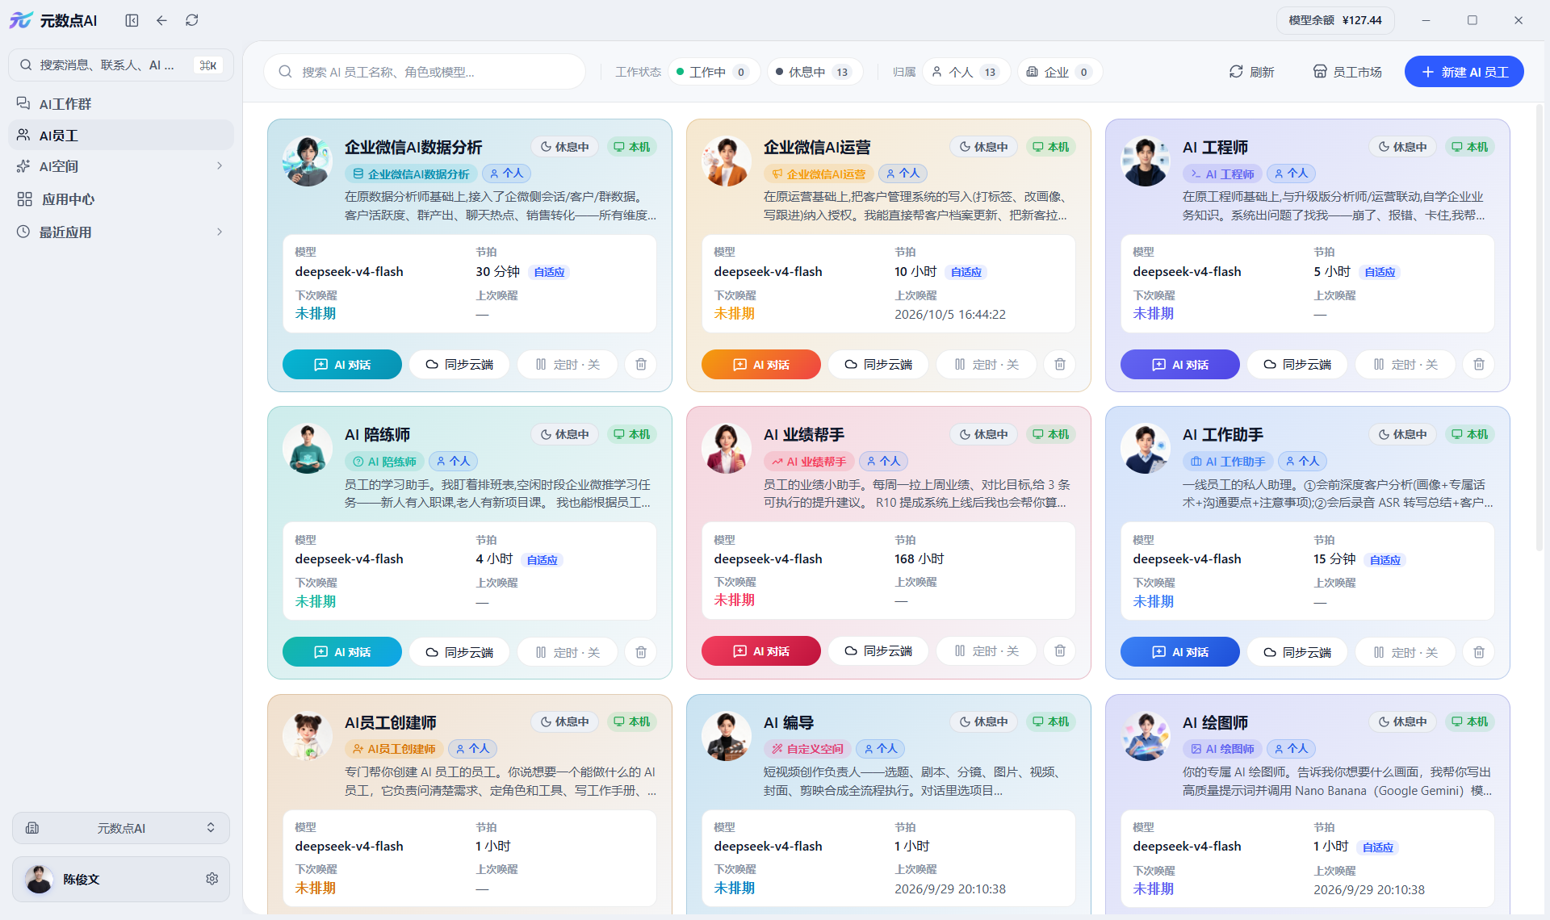Click 同步云端 for AI 工作助手
This screenshot has height=920, width=1550.
(1297, 652)
